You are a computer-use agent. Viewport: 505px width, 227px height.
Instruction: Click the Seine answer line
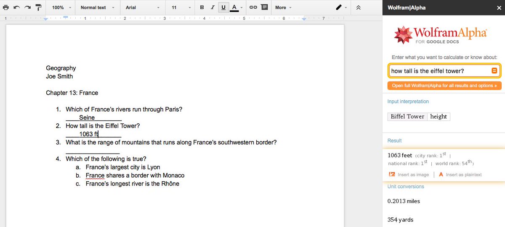(93, 117)
